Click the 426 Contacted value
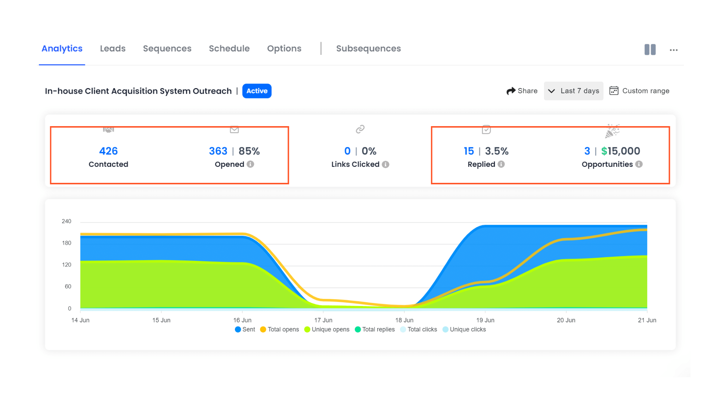Screen dimensions: 717x403 point(108,151)
